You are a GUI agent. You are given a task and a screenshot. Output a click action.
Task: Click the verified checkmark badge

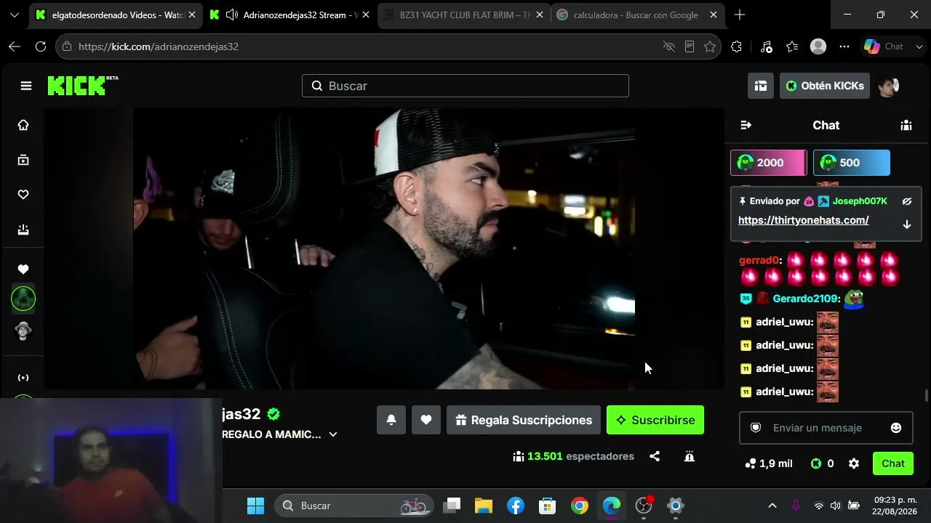pyautogui.click(x=273, y=414)
